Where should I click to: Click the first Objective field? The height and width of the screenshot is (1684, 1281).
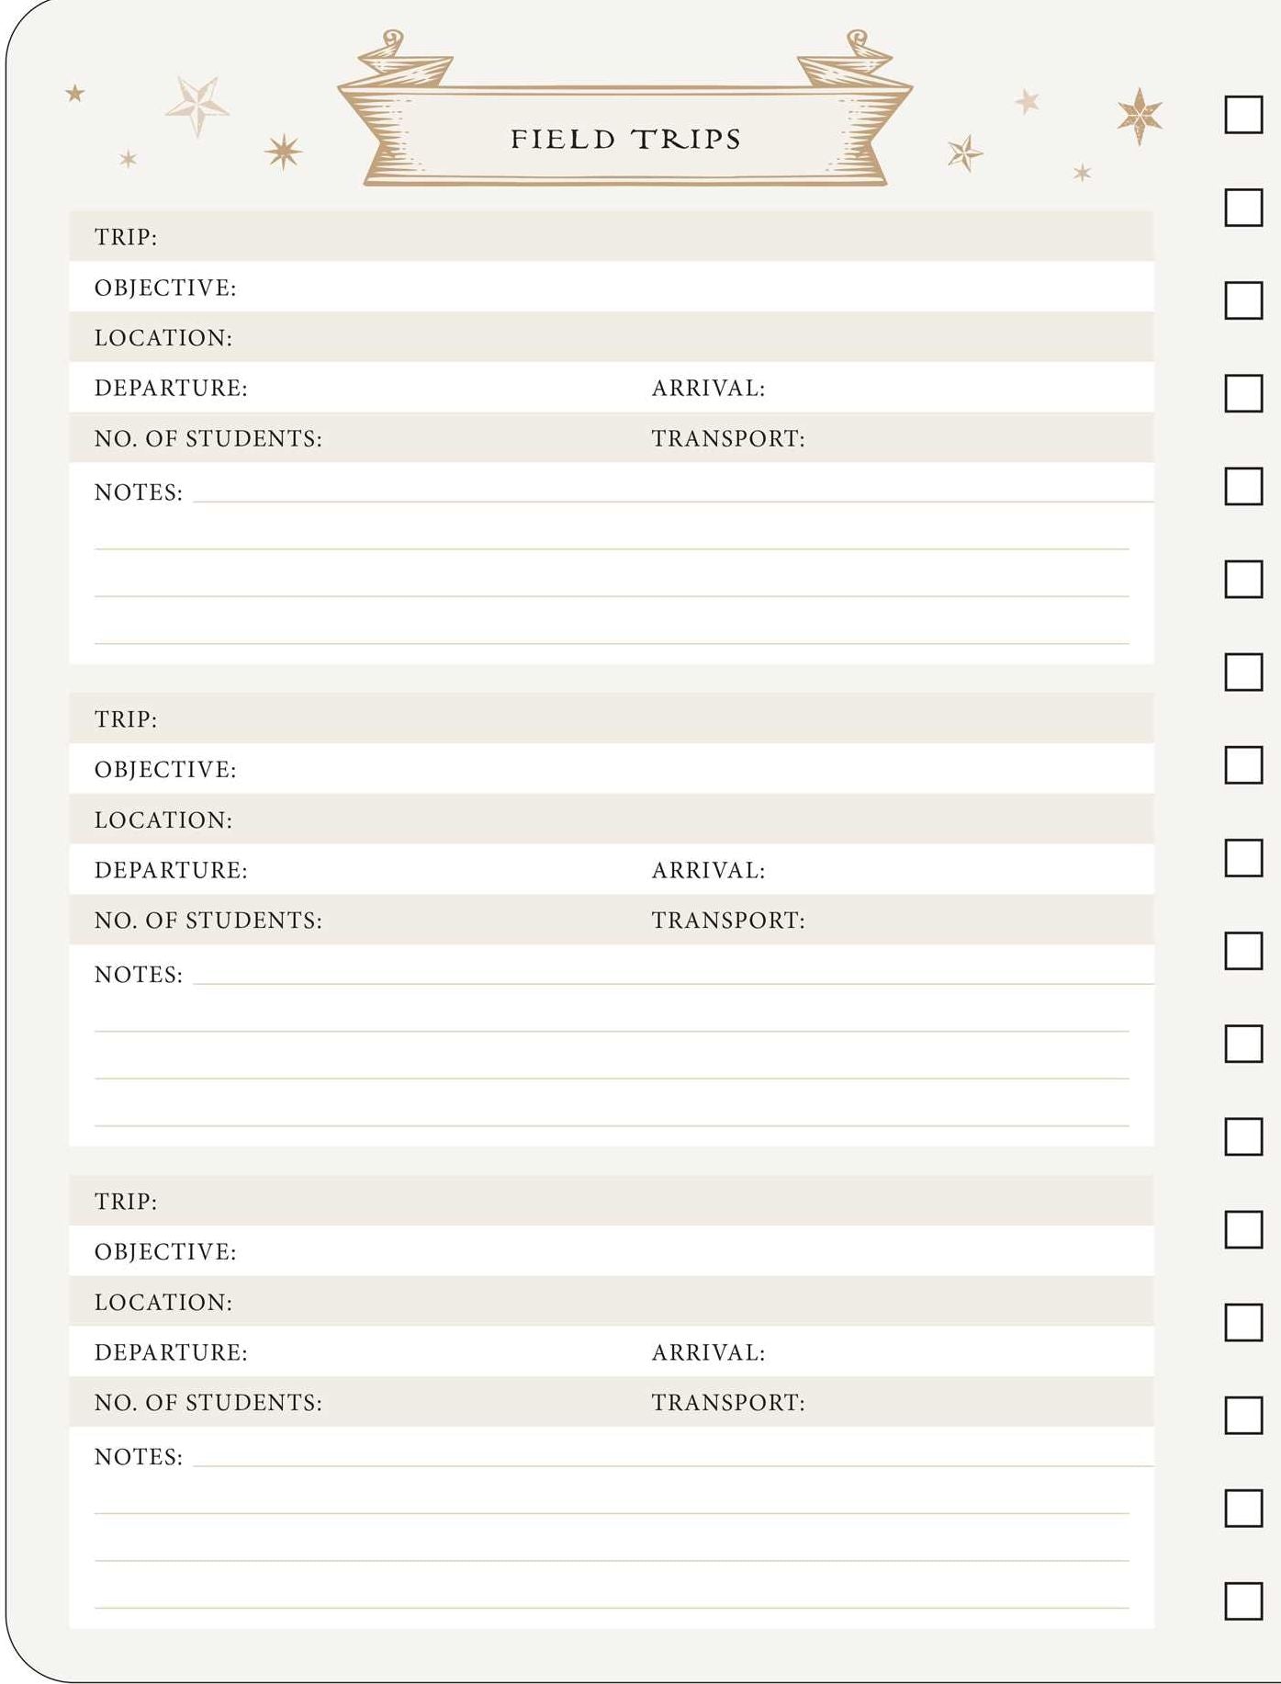(612, 287)
